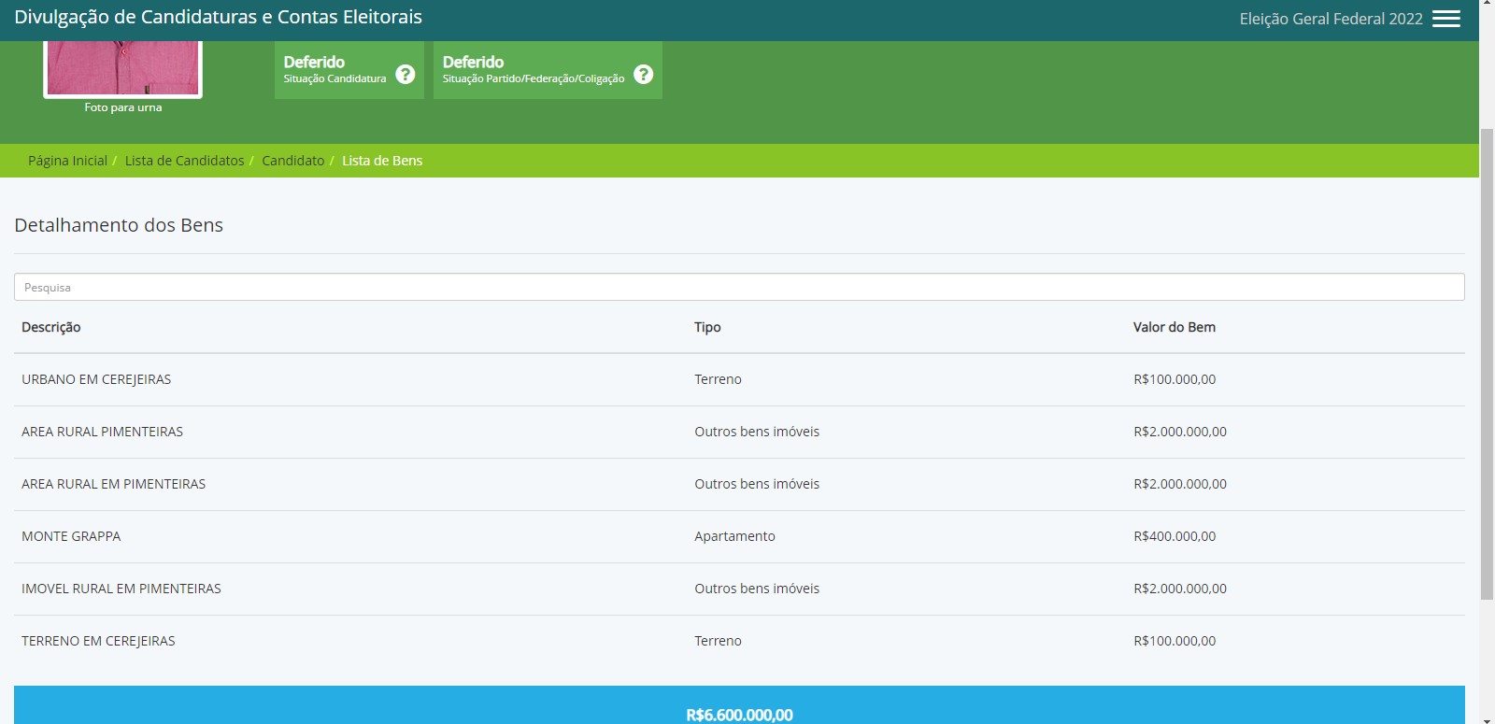The width and height of the screenshot is (1495, 724).
Task: Click help icon beside Situação Candidatura
Action: pyautogui.click(x=405, y=74)
